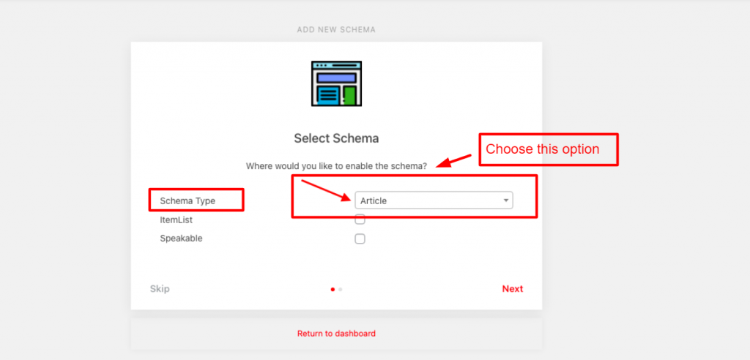This screenshot has height=360, width=750.
Task: Select the first red step indicator dot
Action: (x=333, y=289)
